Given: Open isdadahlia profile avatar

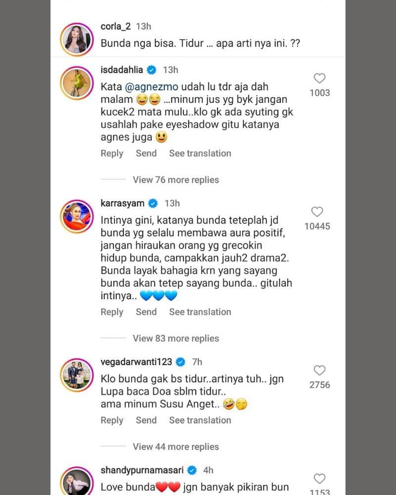Looking at the screenshot, I should point(77,83).
